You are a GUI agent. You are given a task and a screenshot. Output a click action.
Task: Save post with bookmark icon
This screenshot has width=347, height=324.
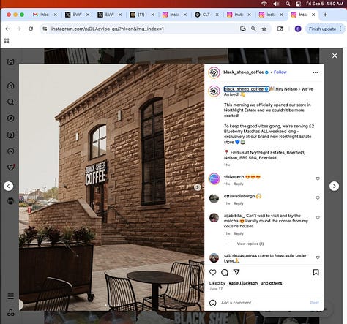pyautogui.click(x=316, y=272)
